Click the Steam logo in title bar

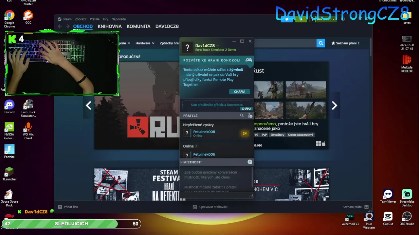click(60, 19)
